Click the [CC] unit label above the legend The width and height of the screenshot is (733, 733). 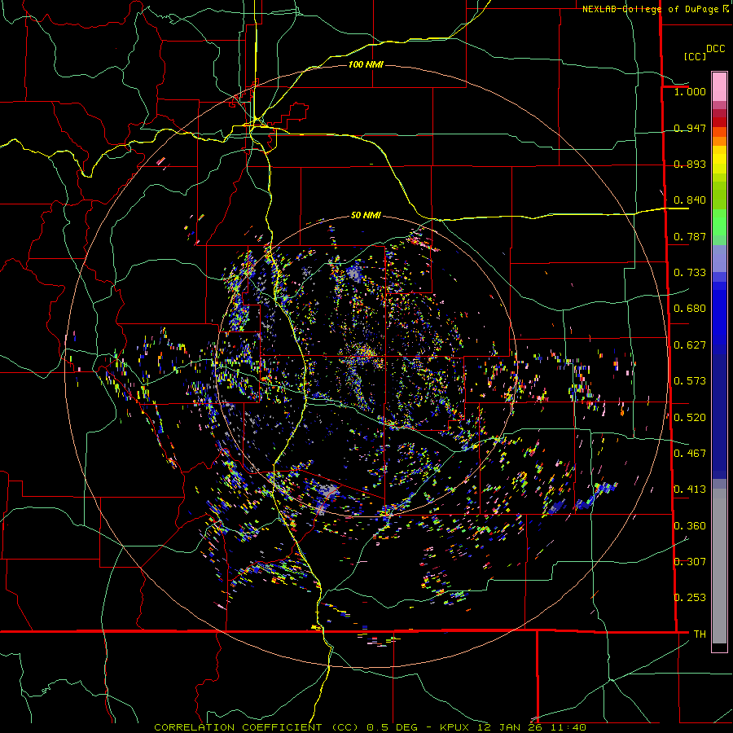click(x=696, y=56)
